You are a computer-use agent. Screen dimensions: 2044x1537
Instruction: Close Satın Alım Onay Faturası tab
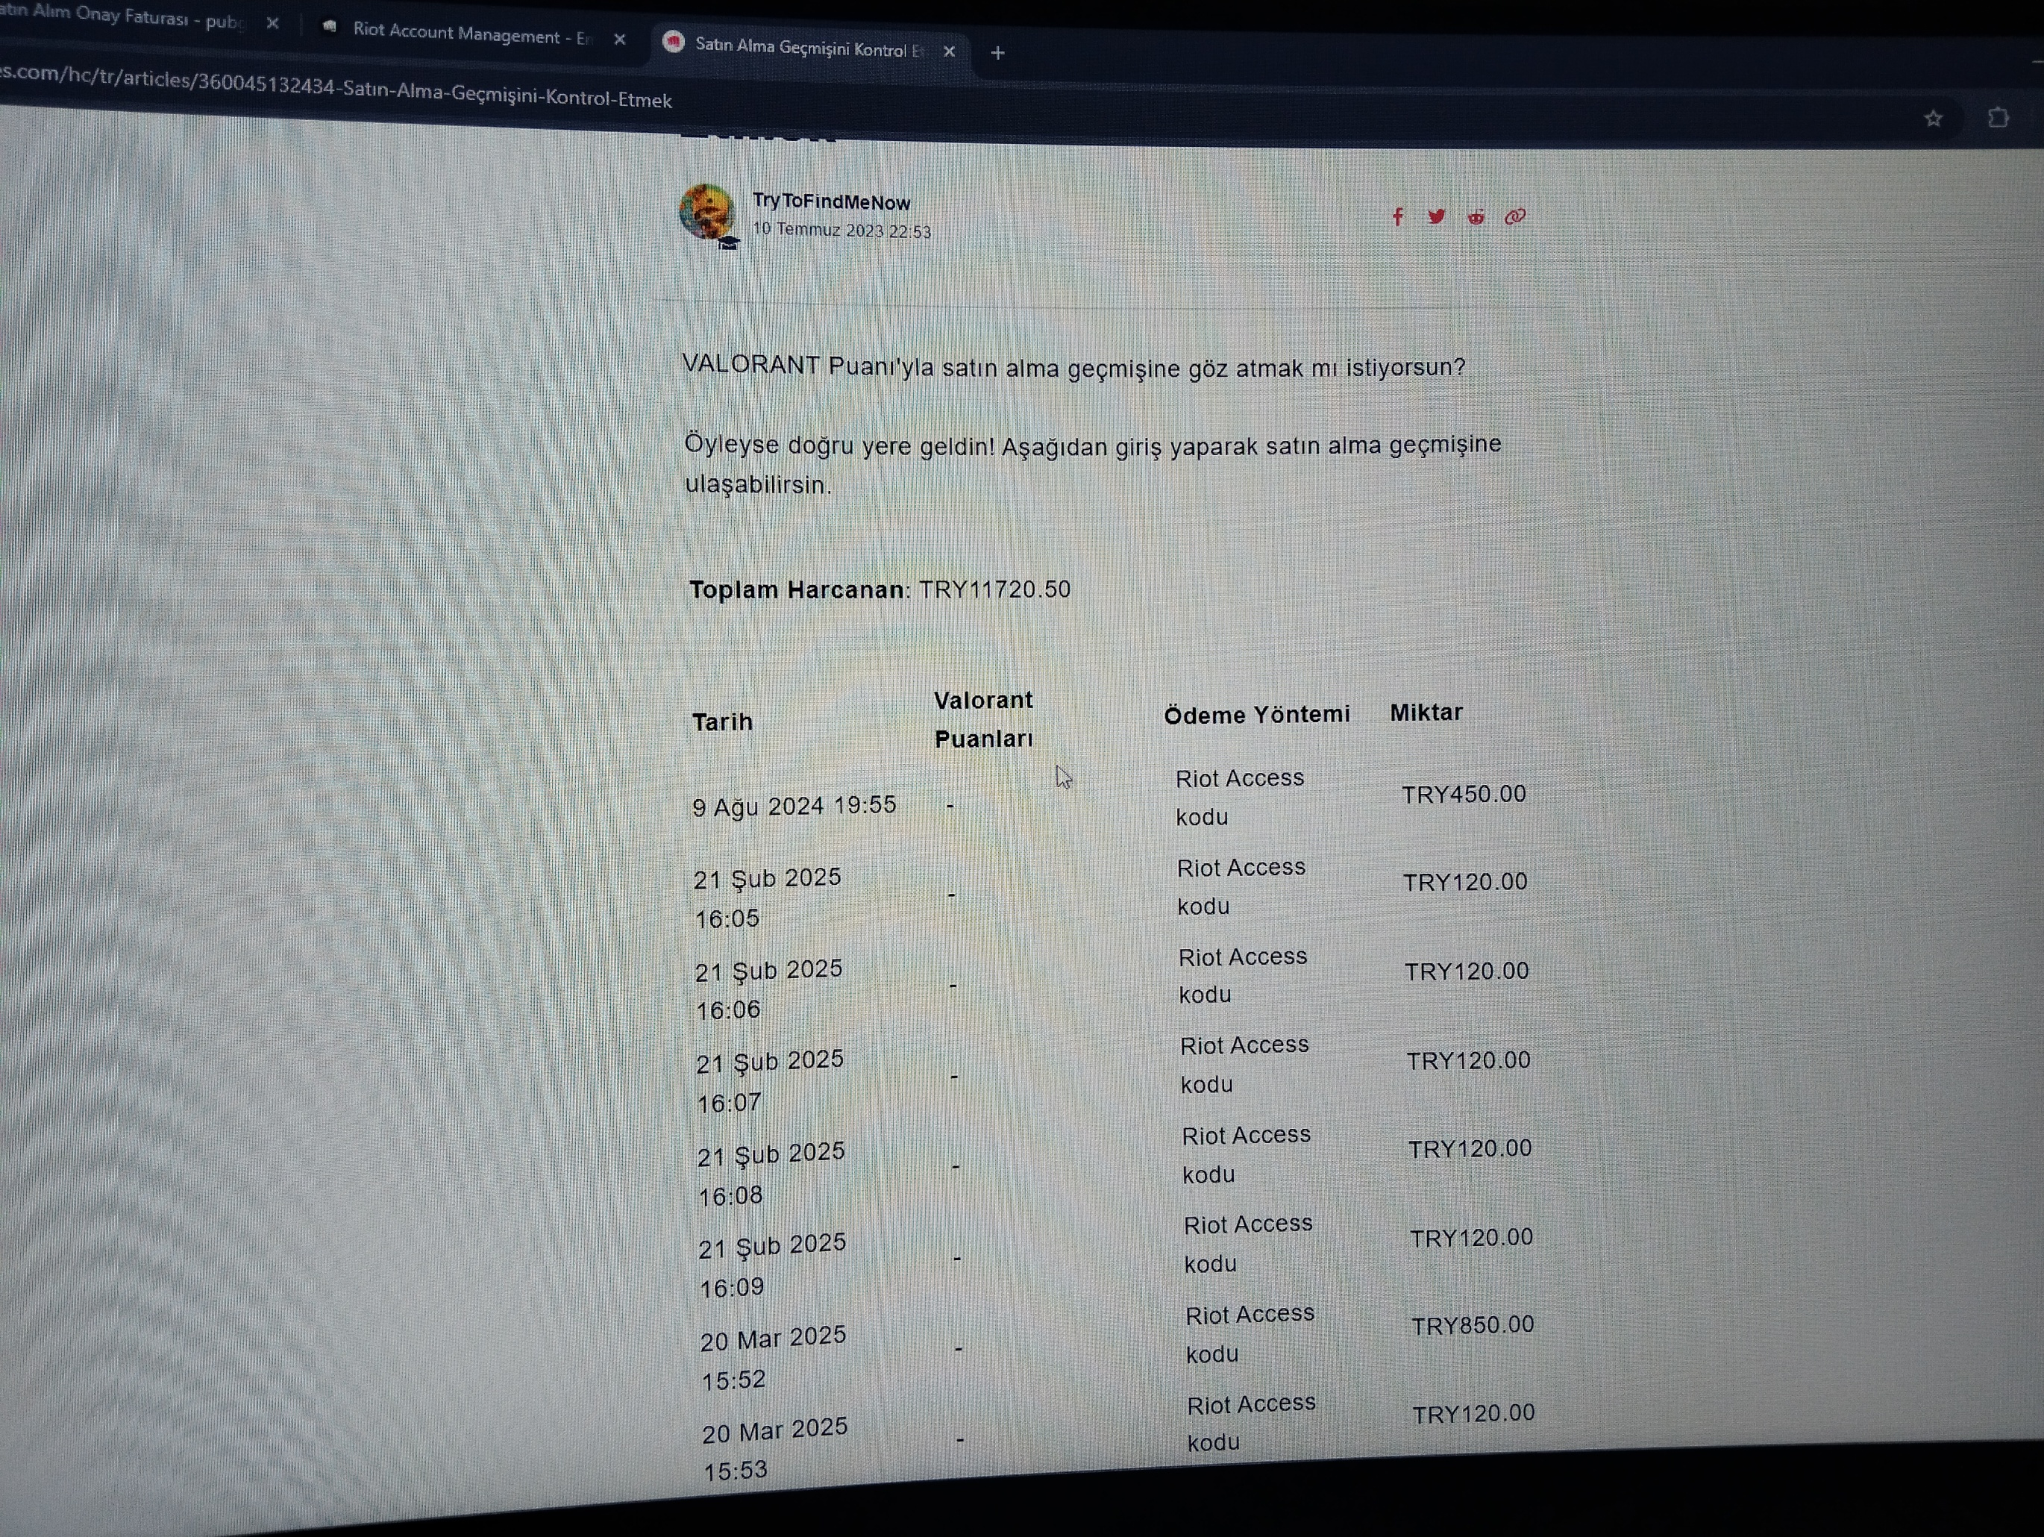[x=272, y=23]
